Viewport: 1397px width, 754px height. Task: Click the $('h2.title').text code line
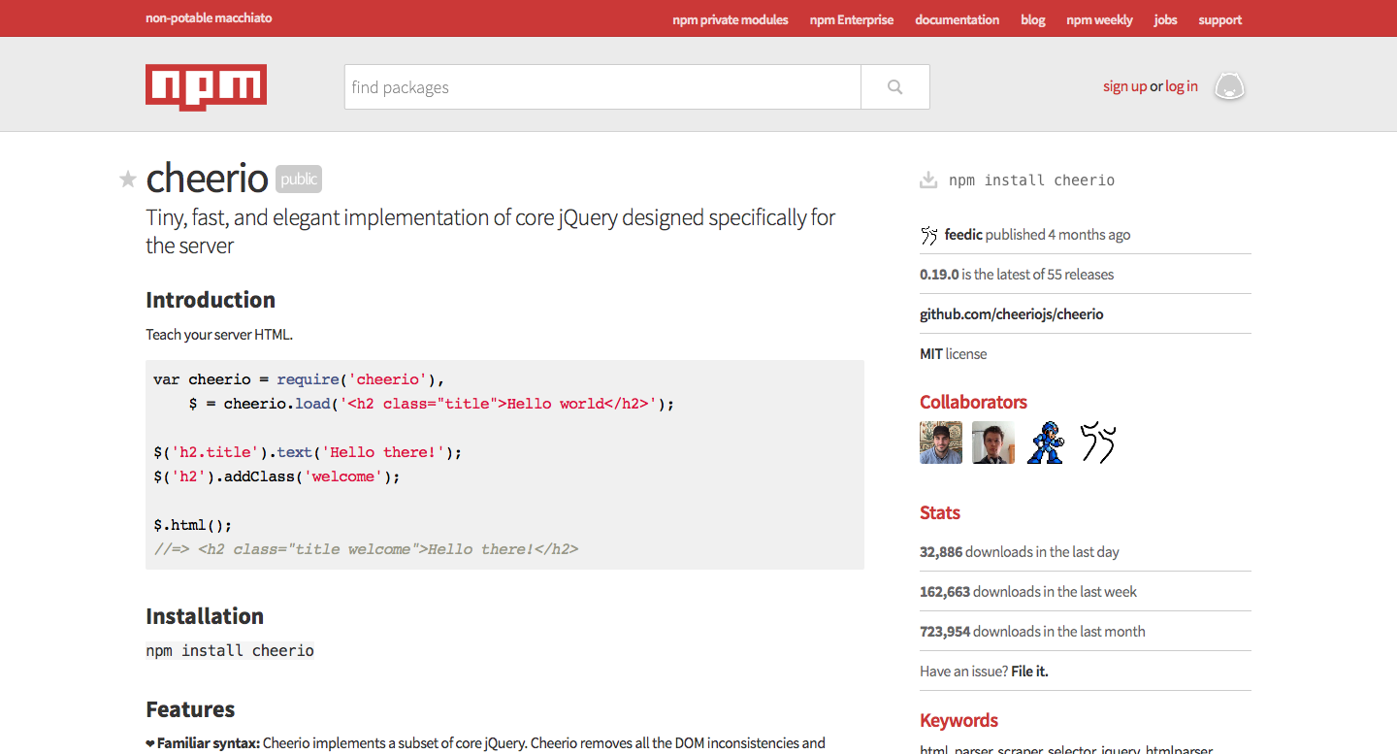pos(308,452)
